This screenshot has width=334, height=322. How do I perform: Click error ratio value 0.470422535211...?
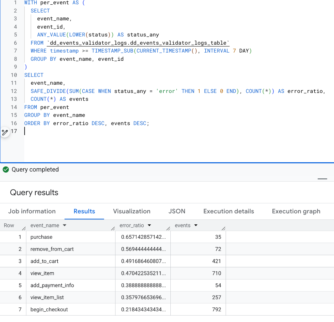tap(143, 273)
